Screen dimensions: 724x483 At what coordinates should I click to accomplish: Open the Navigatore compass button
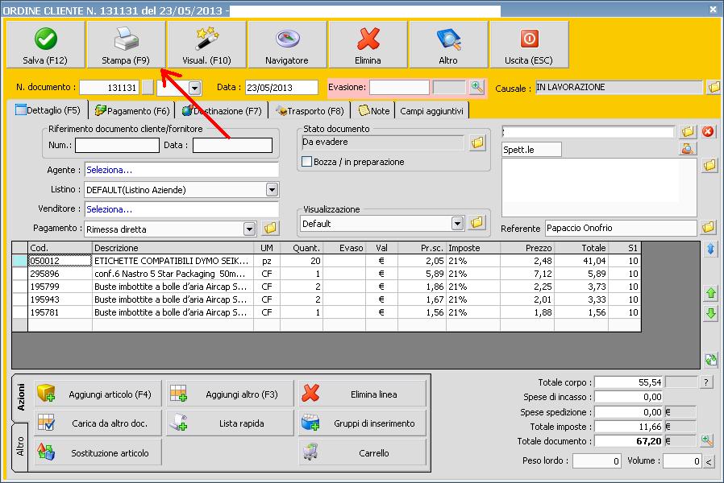pyautogui.click(x=287, y=45)
